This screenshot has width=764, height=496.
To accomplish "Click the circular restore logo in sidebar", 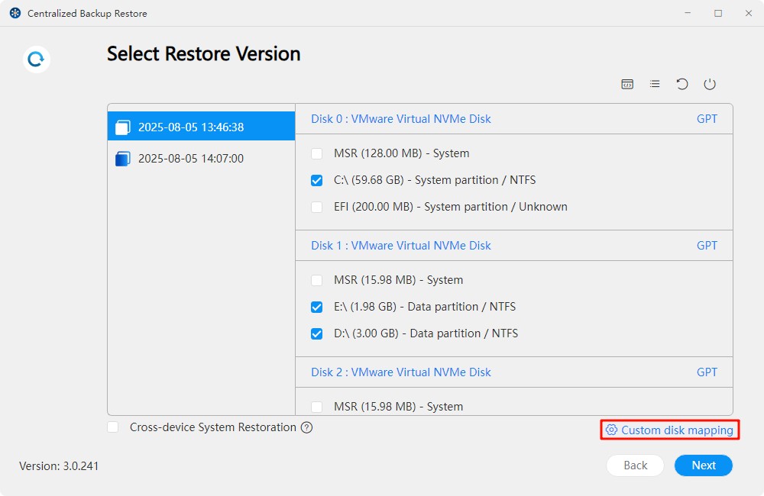I will (x=36, y=59).
